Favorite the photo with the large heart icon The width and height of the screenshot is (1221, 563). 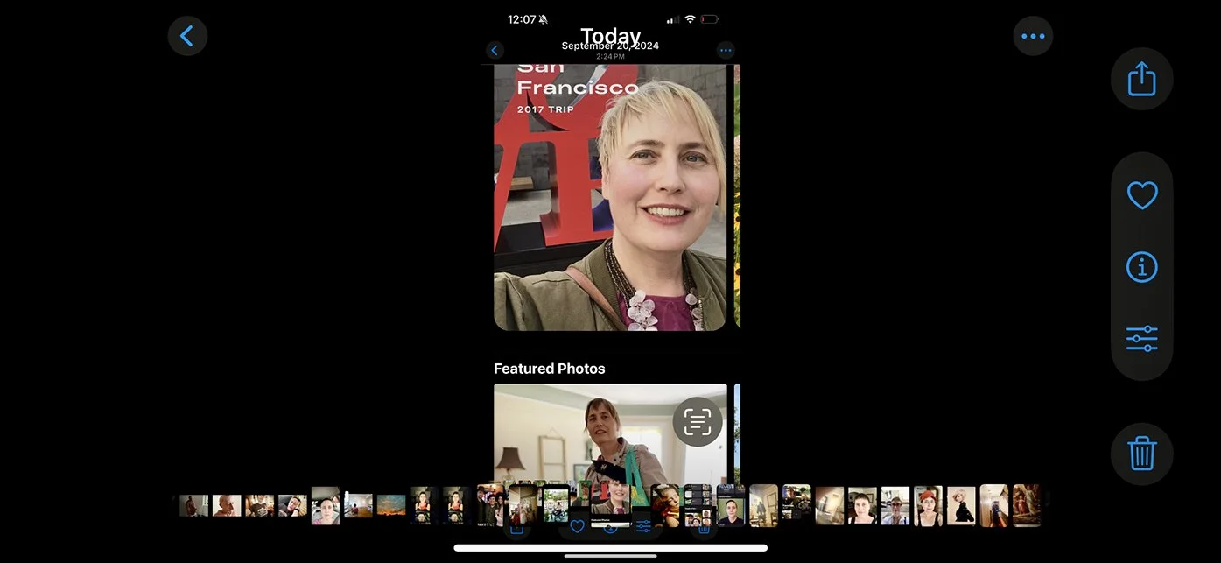pyautogui.click(x=1141, y=195)
